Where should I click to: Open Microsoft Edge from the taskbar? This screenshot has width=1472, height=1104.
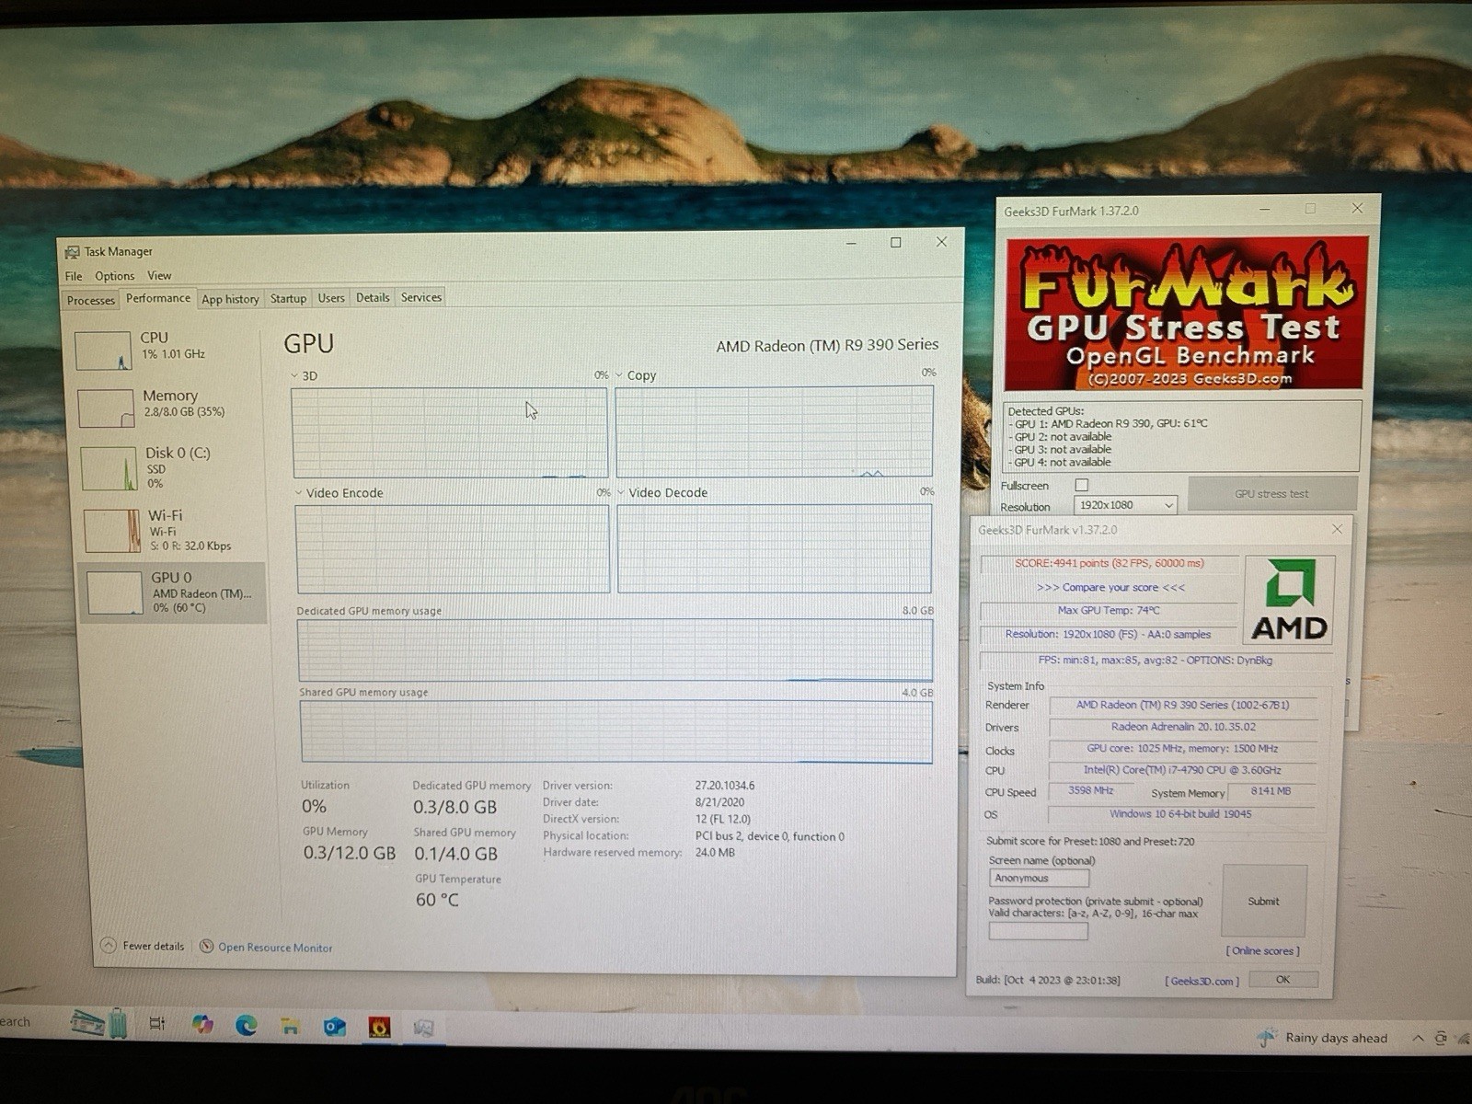[x=246, y=1025]
